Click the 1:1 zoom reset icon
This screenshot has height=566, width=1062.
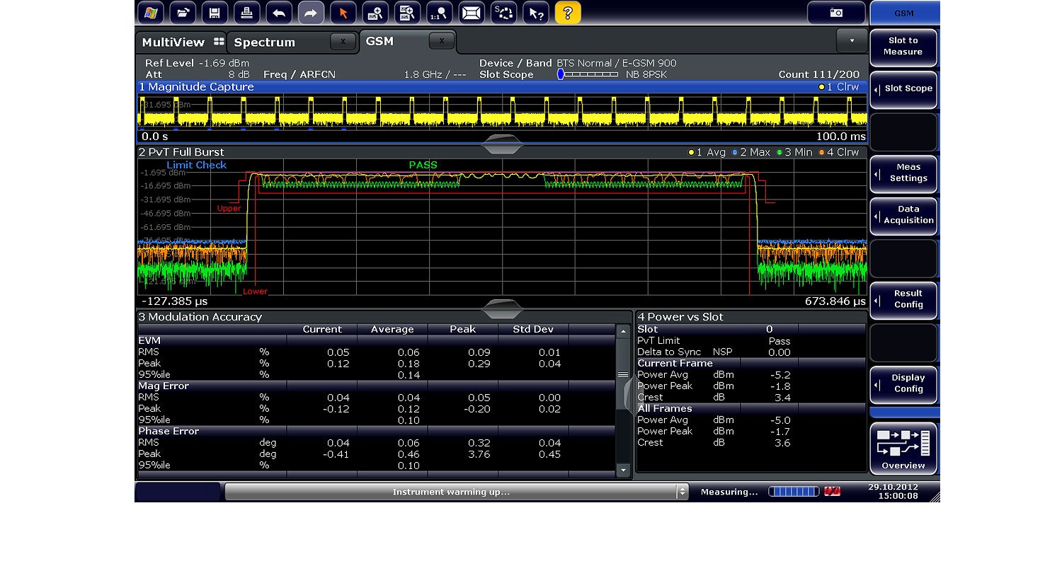[x=440, y=13]
